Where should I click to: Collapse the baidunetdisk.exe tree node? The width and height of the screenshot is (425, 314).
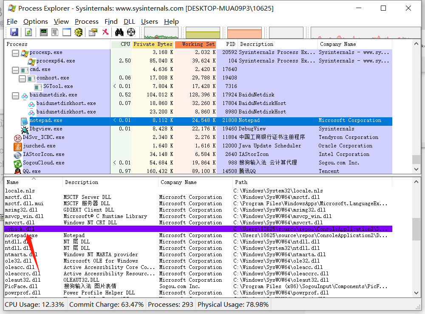point(15,95)
